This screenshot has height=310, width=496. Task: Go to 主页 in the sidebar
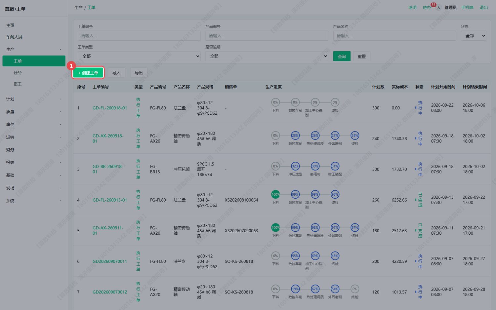coord(10,25)
